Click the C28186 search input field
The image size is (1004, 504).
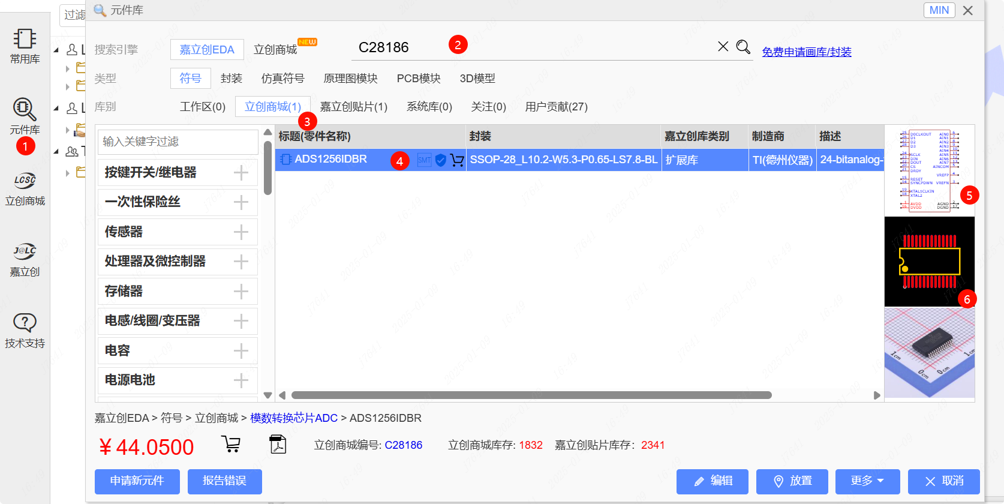[534, 47]
